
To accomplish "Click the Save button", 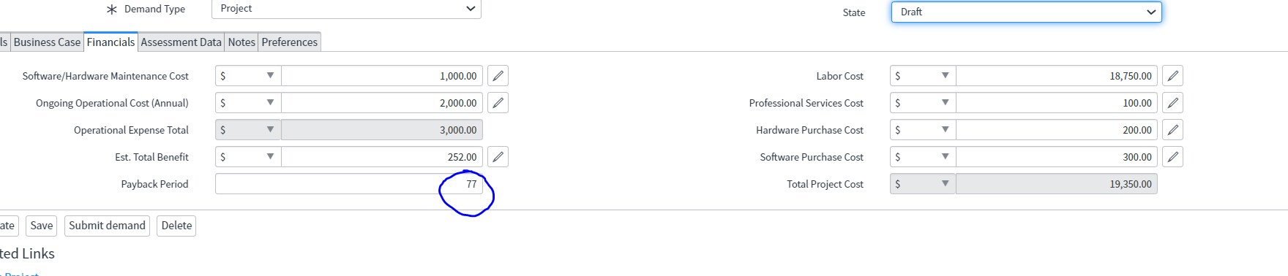I will 42,226.
